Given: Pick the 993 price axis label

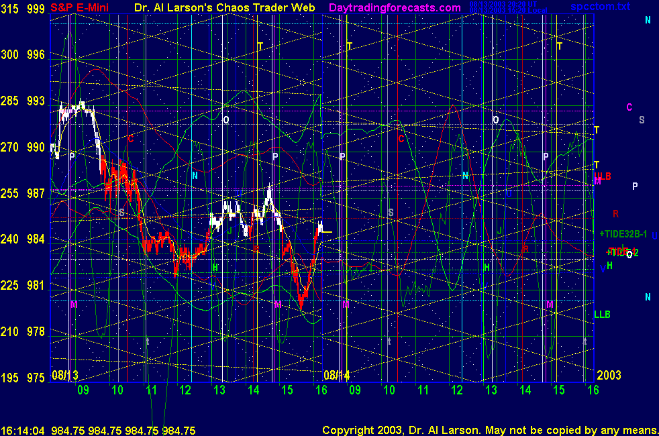Looking at the screenshot, I should pos(36,101).
